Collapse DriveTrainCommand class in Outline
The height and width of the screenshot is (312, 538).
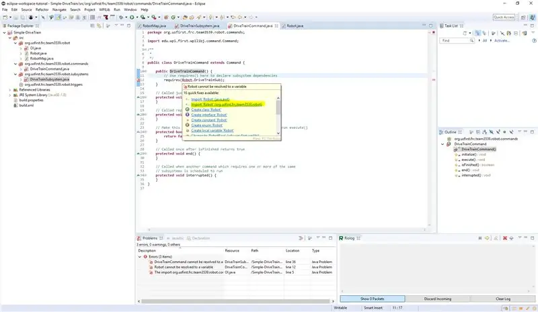click(x=443, y=144)
